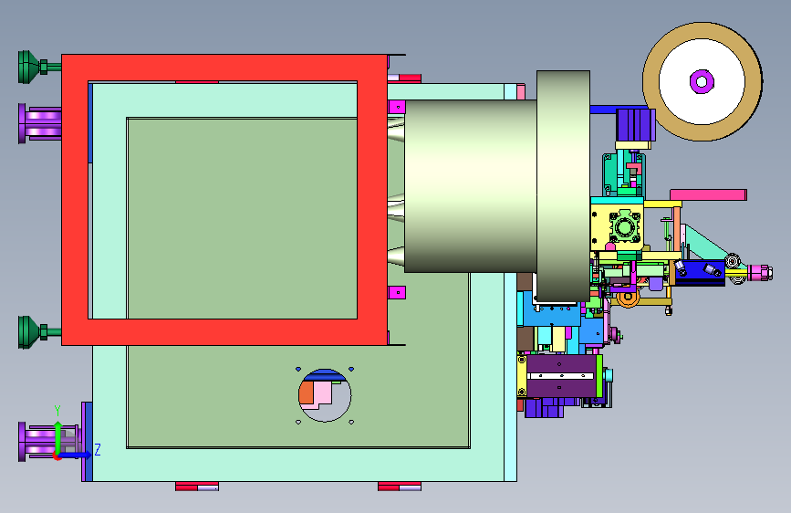Pick the dark blue block with angled fittings
Viewport: 791px width, 513px height.
(x=700, y=272)
